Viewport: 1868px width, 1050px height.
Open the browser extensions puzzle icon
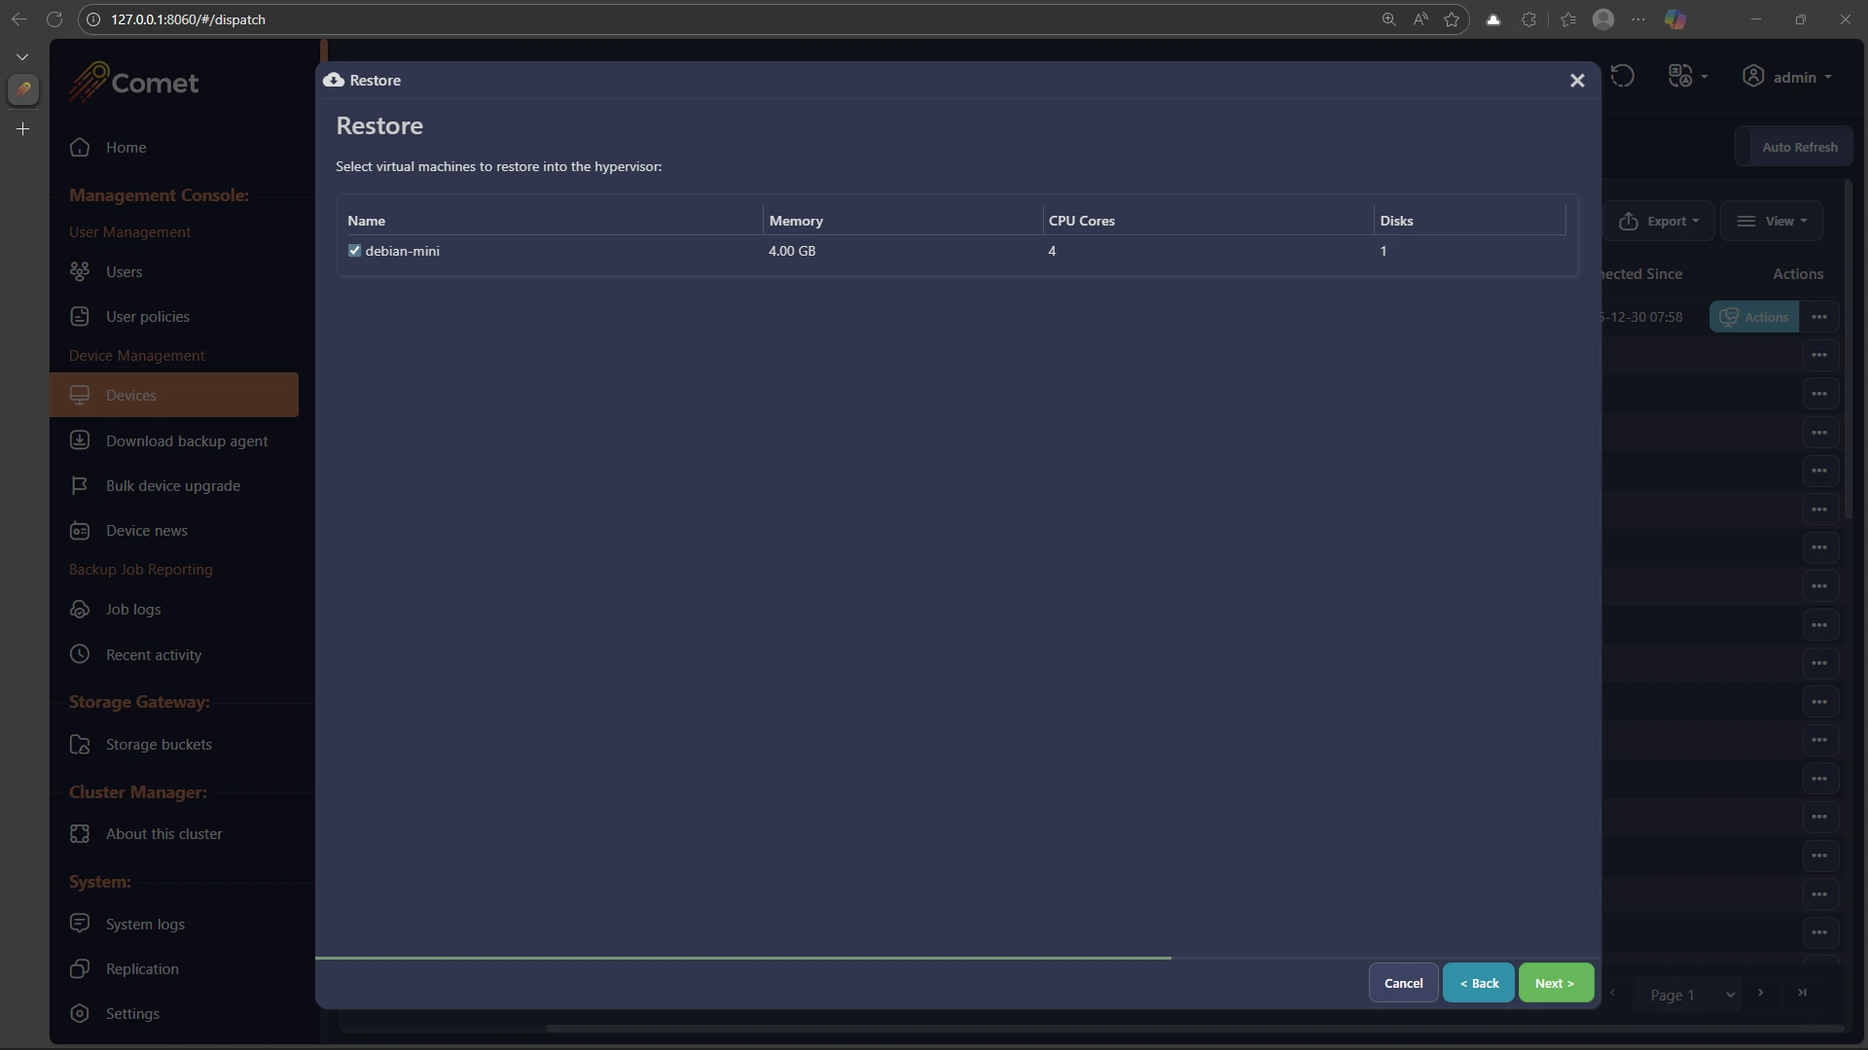point(1528,19)
